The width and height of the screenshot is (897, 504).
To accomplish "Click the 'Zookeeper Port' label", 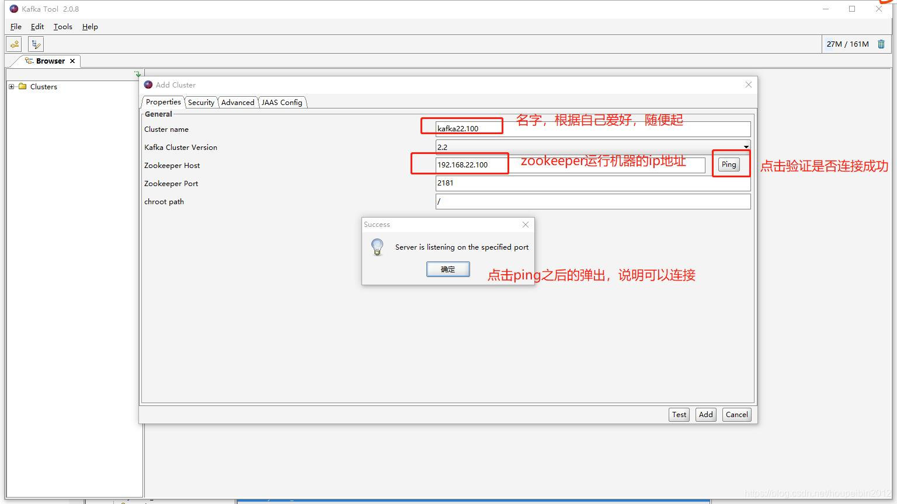I will [171, 184].
